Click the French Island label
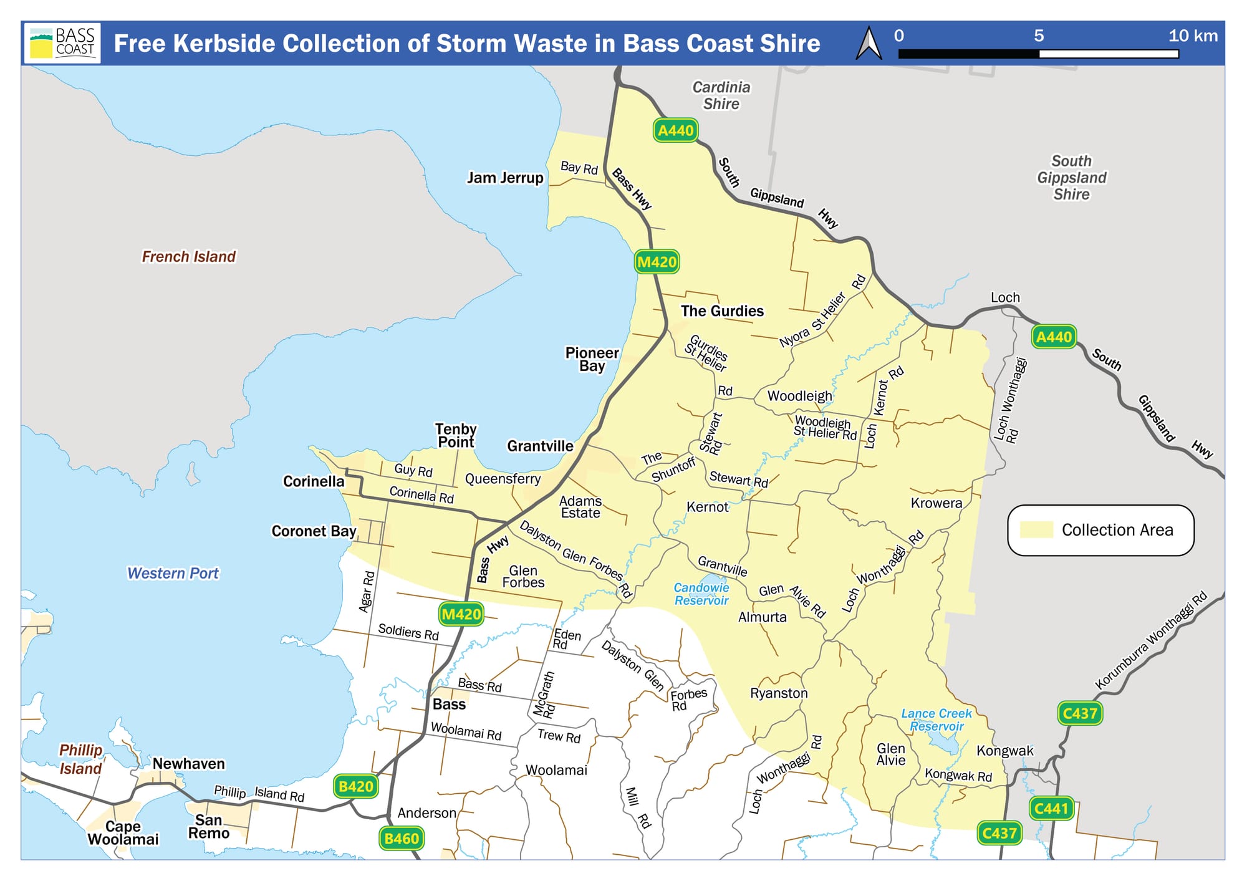This screenshot has width=1247, height=881. tap(189, 256)
